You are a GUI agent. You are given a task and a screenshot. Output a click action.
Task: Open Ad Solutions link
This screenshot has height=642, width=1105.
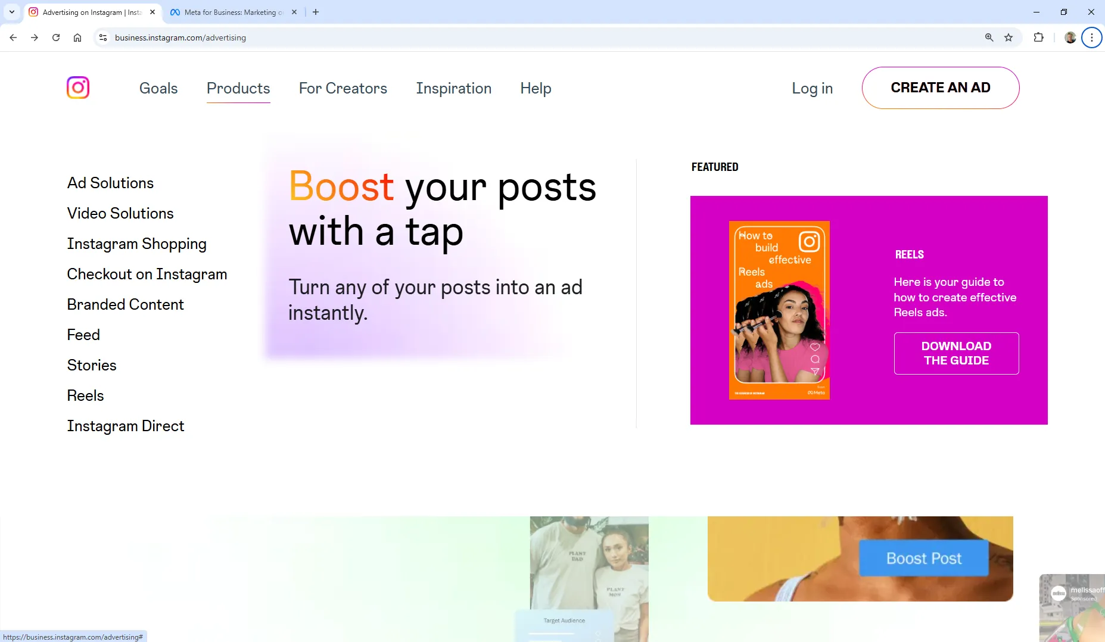point(110,183)
